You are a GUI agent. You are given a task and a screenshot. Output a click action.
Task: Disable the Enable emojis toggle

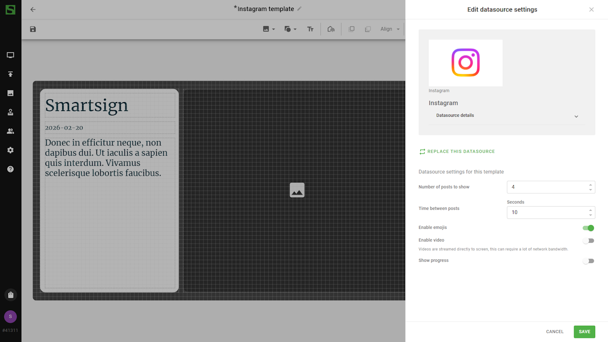[x=589, y=228]
